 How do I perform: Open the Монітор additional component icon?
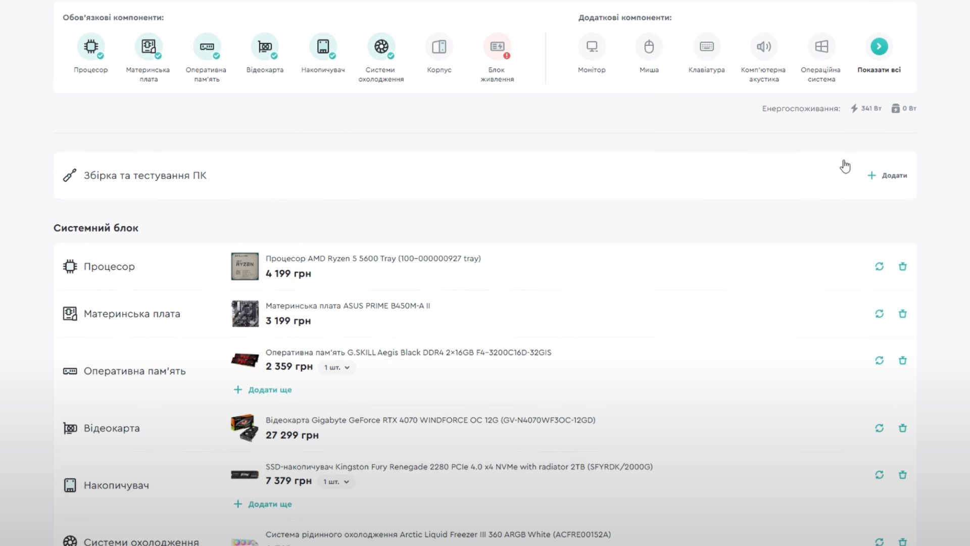(x=592, y=47)
